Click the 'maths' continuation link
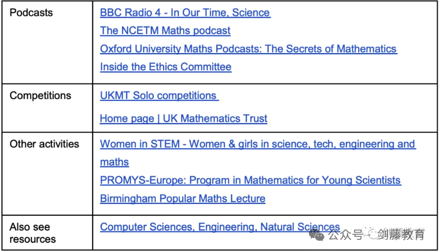Image resolution: width=439 pixels, height=252 pixels. [x=114, y=162]
